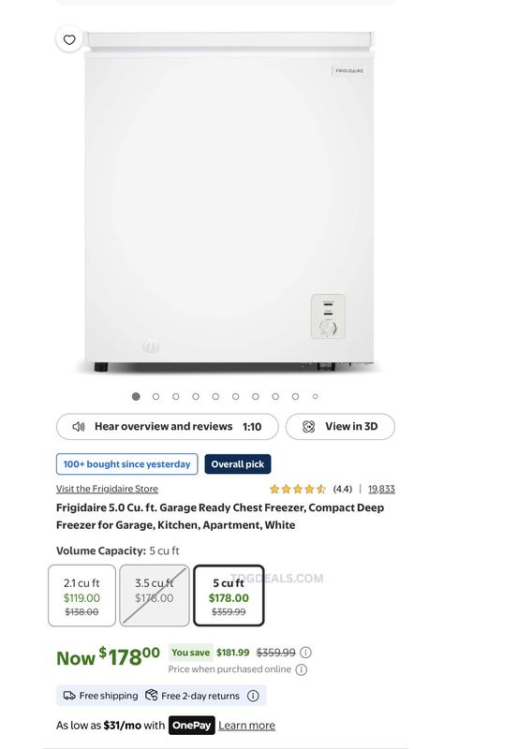Click info icon beside Price when purchased online

[302, 669]
